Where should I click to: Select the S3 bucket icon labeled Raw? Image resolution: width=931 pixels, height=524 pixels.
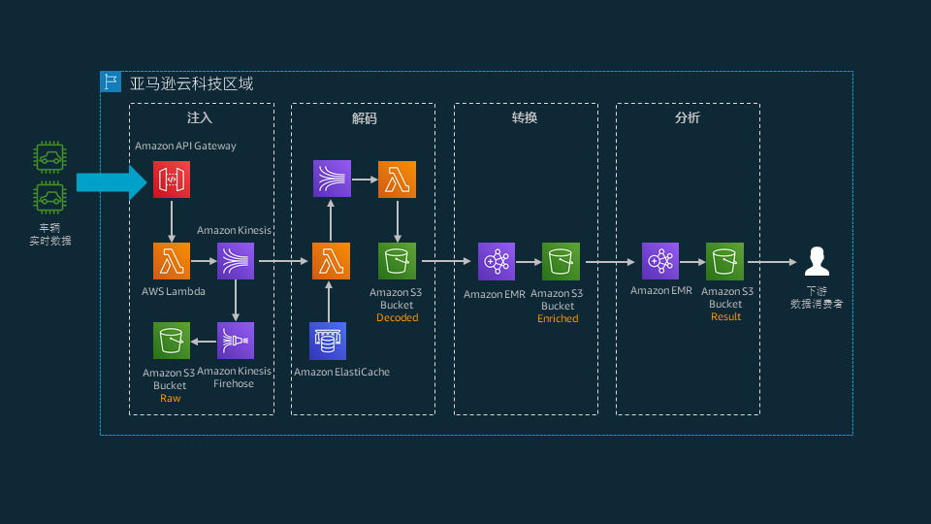[x=172, y=341]
